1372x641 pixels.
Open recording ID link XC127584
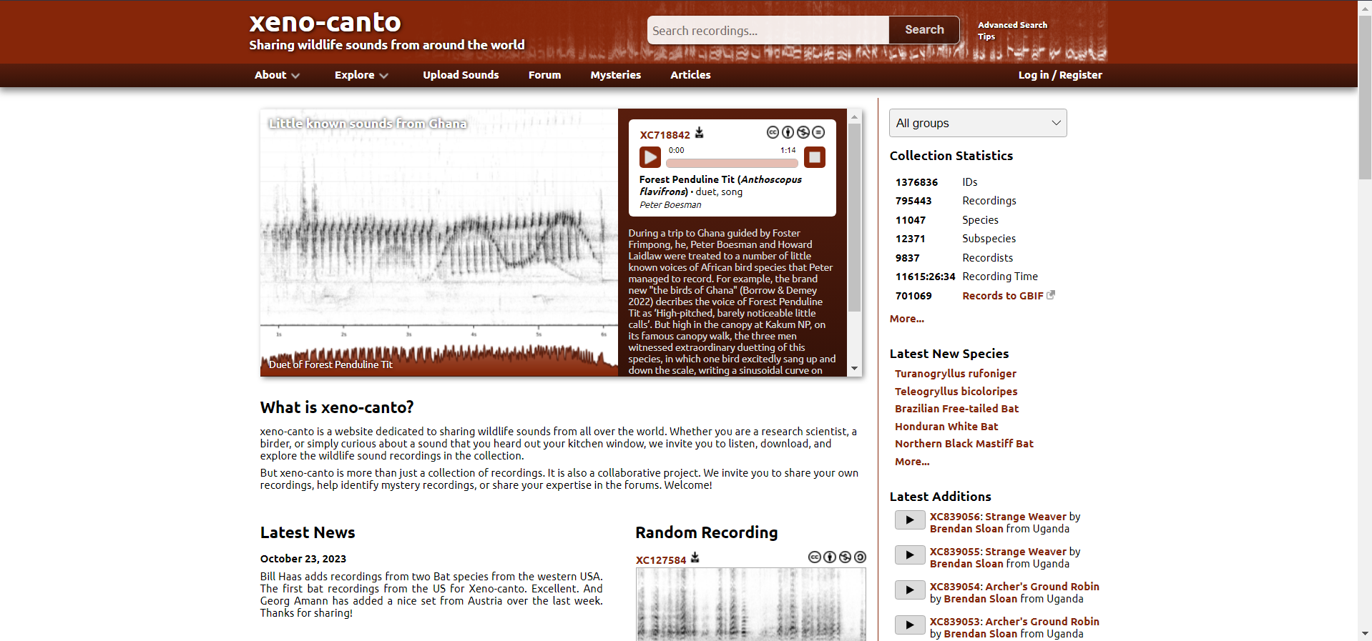661,560
